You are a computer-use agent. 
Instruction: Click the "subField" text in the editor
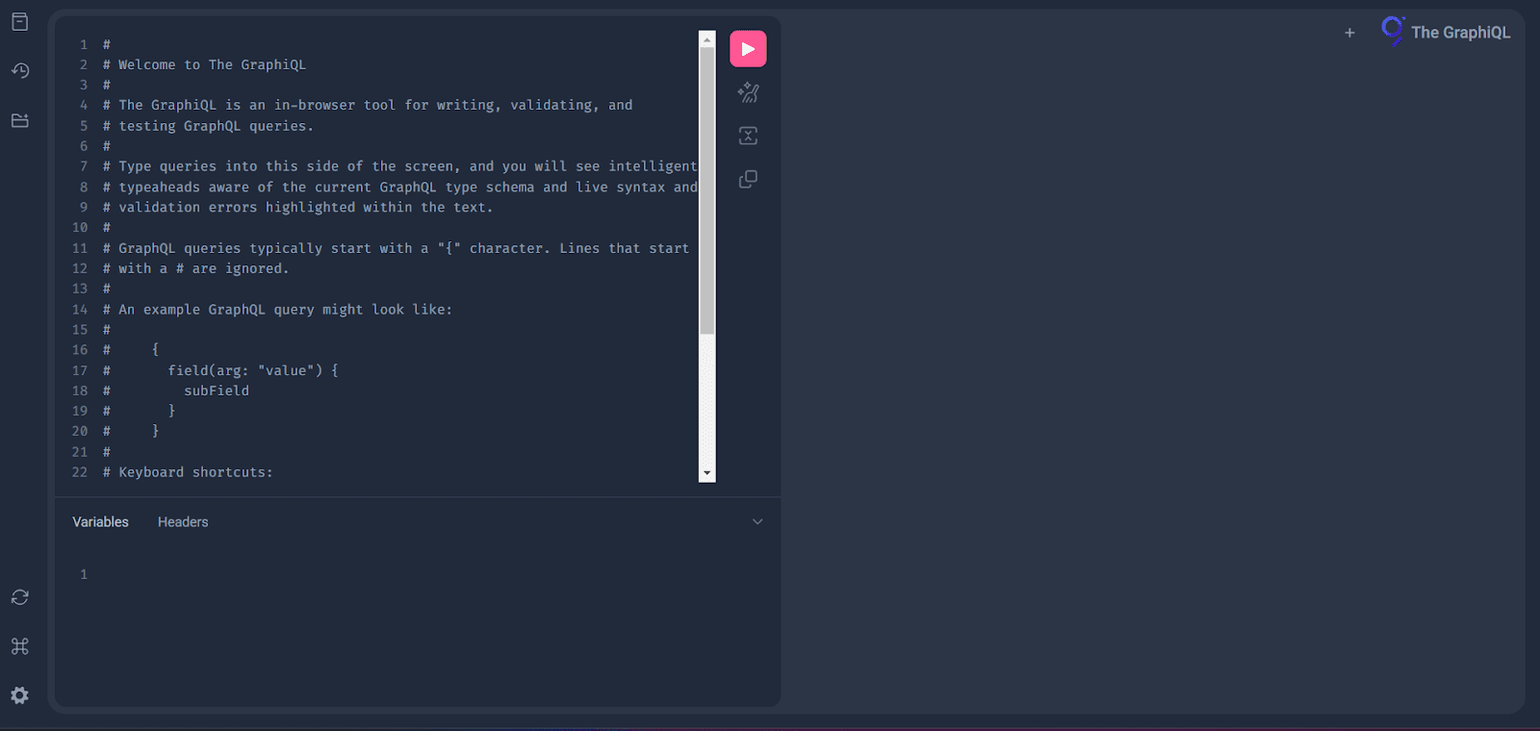[x=217, y=391]
